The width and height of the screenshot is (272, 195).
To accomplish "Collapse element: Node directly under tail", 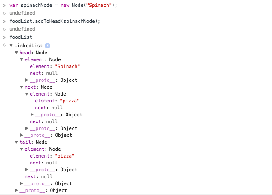I will pyautogui.click(x=21, y=149).
